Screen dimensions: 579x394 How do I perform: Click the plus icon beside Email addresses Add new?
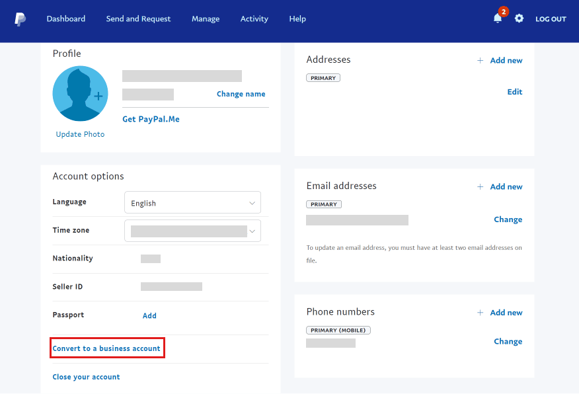click(480, 187)
